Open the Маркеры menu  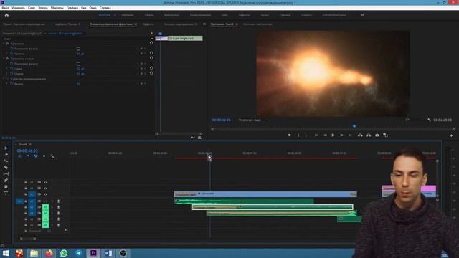point(57,8)
